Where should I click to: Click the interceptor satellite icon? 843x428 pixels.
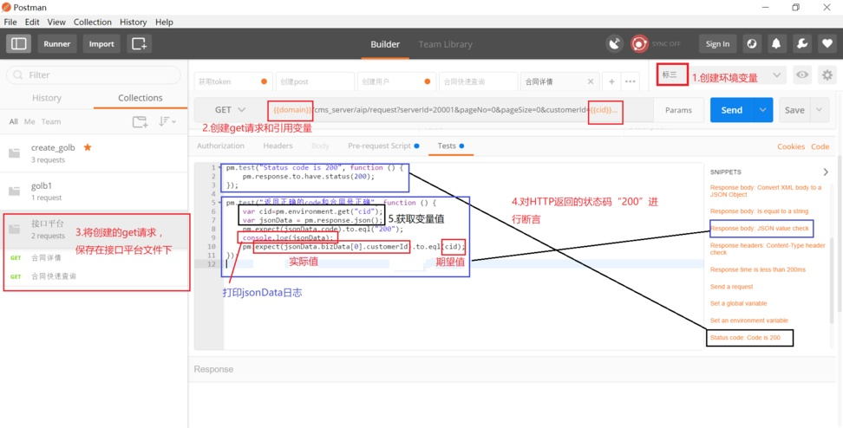click(615, 44)
